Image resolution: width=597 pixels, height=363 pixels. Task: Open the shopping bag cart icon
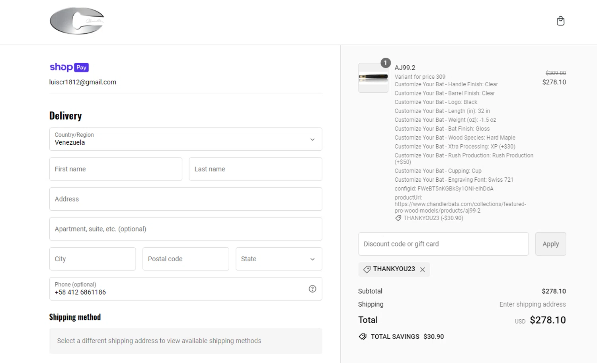coord(560,21)
